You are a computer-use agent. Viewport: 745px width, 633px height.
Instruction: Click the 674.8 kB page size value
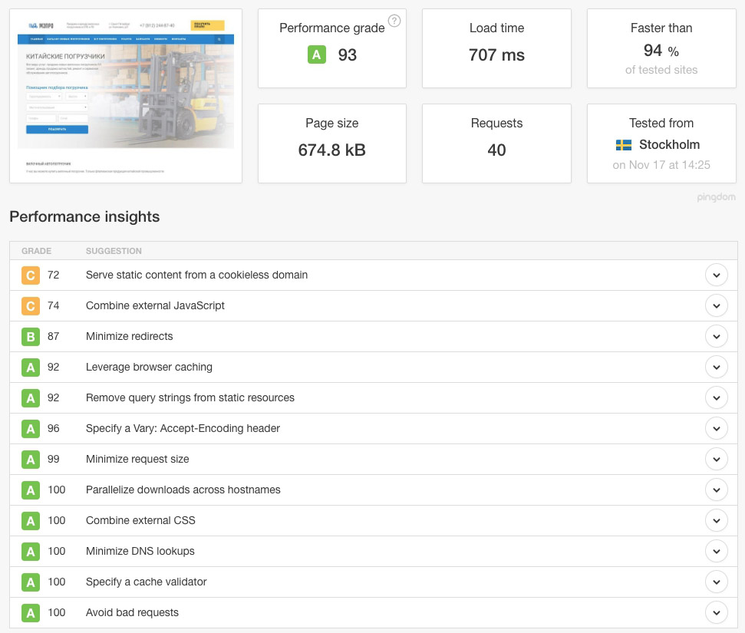point(331,150)
